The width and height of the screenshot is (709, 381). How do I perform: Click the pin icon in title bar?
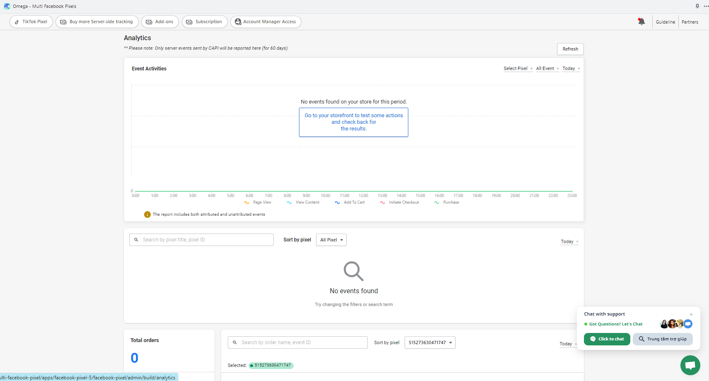pos(697,6)
